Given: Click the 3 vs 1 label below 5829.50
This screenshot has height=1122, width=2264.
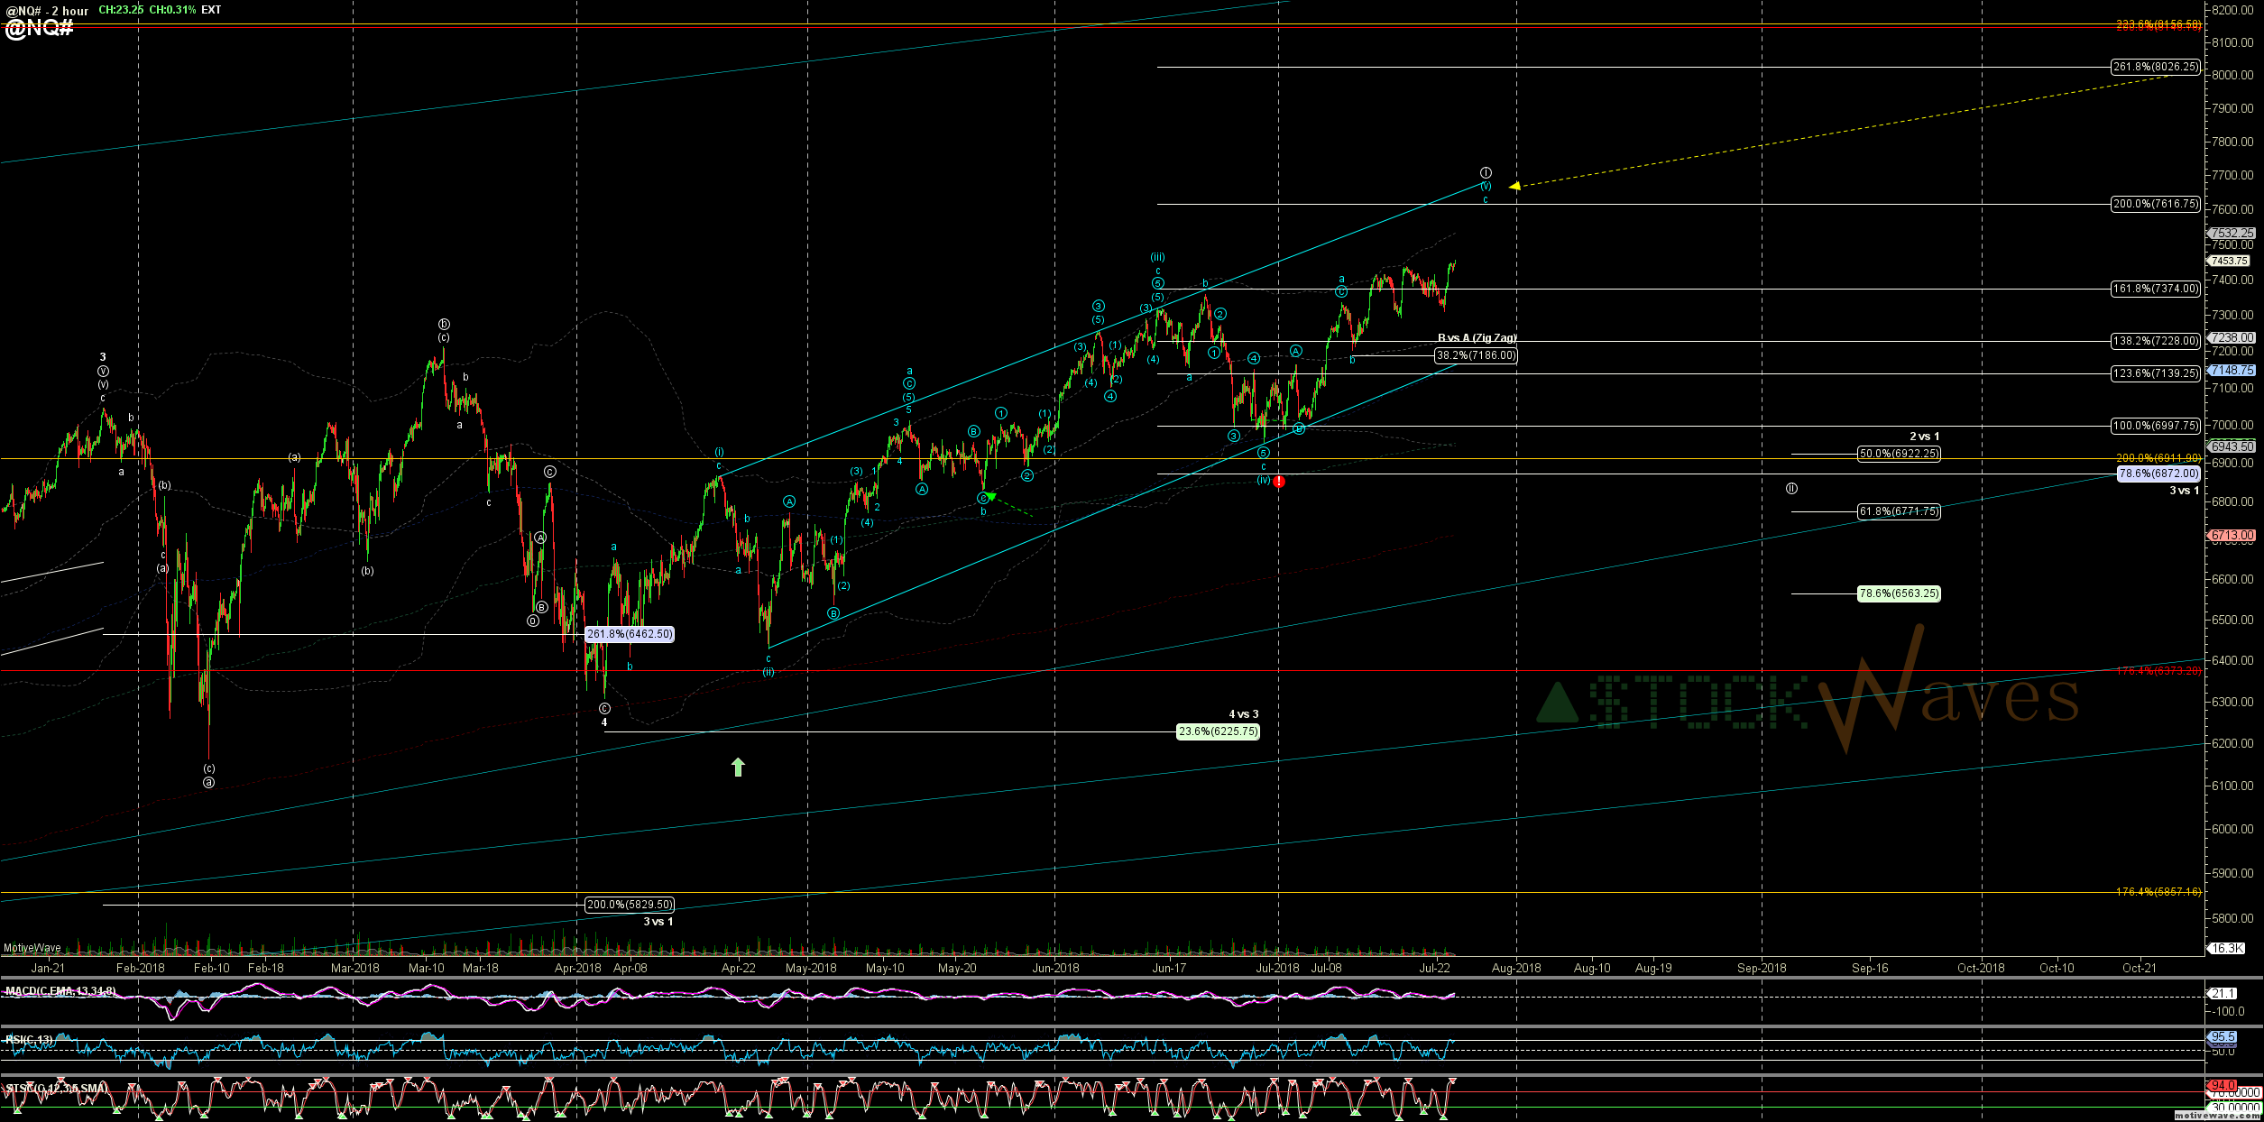Looking at the screenshot, I should click(658, 922).
